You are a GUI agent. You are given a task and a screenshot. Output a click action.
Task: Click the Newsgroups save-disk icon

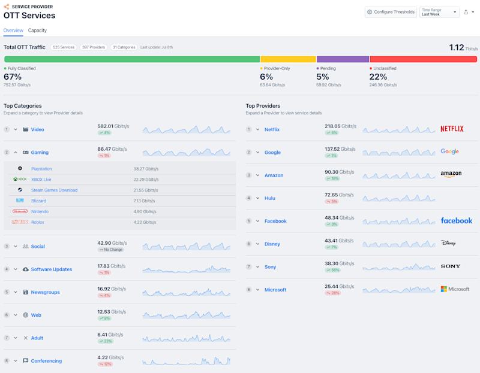[x=25, y=292]
